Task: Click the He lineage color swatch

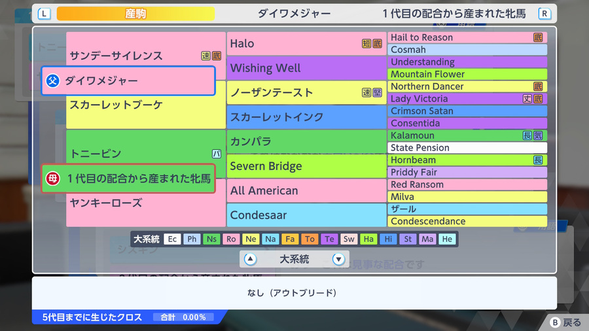Action: [447, 239]
